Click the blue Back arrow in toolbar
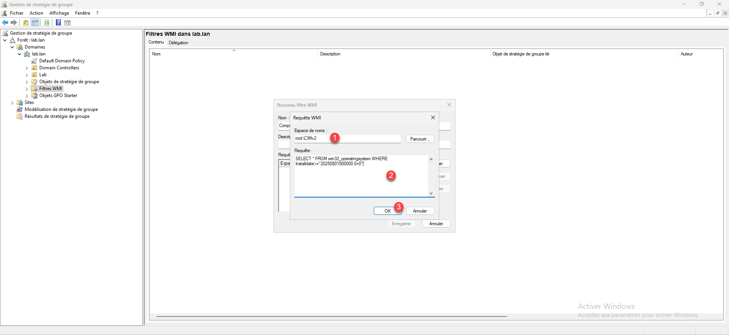 5,23
